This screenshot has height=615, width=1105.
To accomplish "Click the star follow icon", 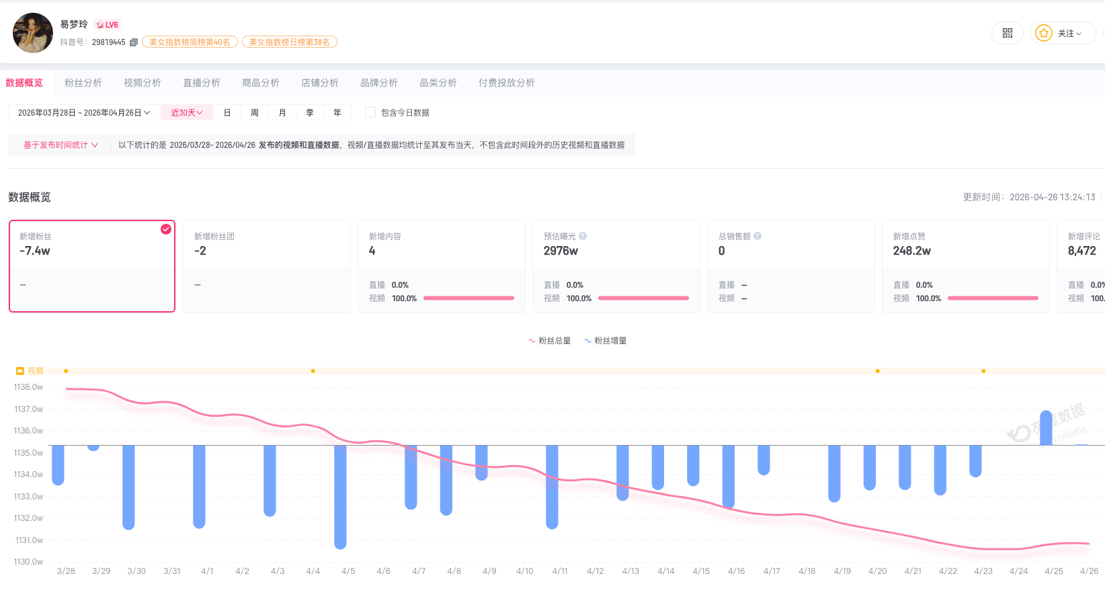I will (1043, 33).
